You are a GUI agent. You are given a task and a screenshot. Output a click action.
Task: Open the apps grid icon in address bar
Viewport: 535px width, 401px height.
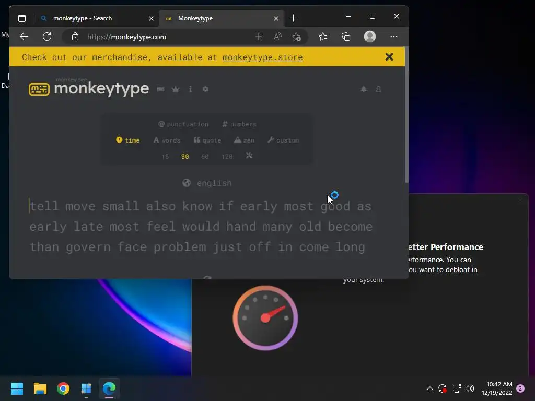(259, 37)
